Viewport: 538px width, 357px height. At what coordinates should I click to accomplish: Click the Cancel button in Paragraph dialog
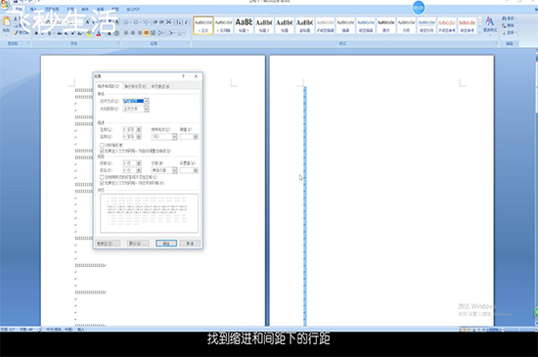click(190, 244)
